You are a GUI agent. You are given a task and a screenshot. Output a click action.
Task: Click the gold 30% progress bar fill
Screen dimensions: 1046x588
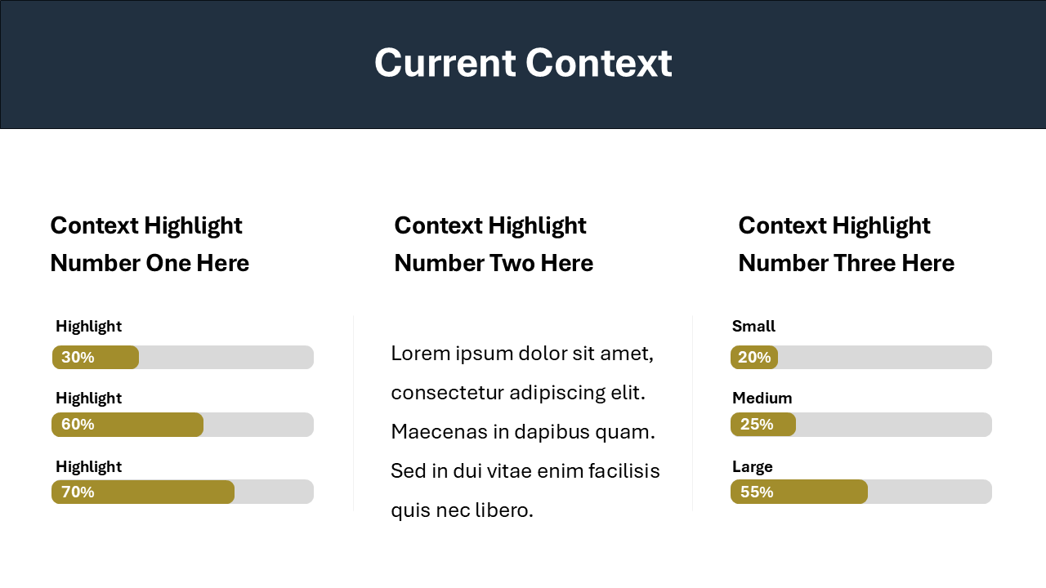[96, 358]
